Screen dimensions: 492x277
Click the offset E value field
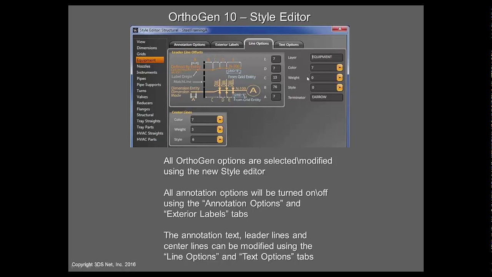click(x=276, y=59)
